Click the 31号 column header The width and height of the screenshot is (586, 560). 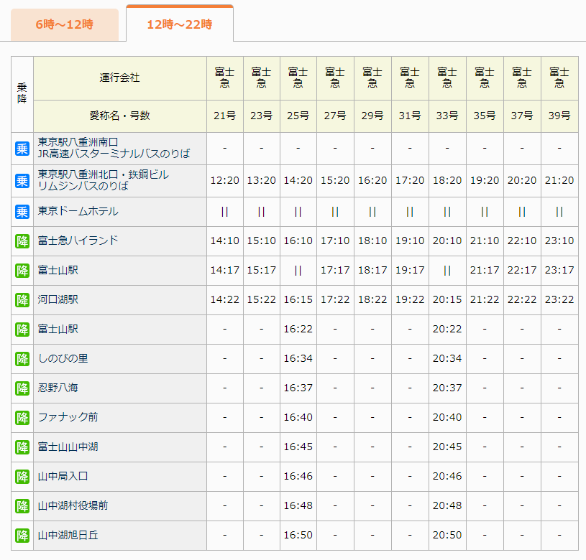(410, 116)
